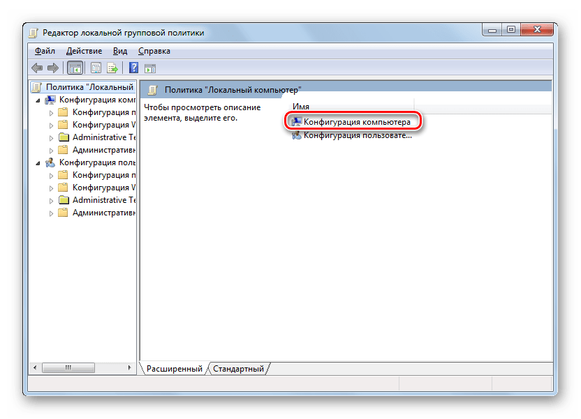
Task: Select Политика "Локальный" root tree node
Action: [x=83, y=87]
